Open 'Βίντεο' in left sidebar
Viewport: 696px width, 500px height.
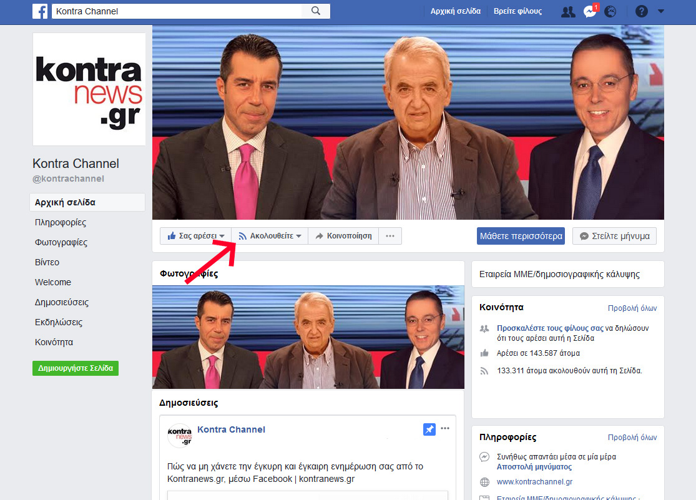point(47,262)
